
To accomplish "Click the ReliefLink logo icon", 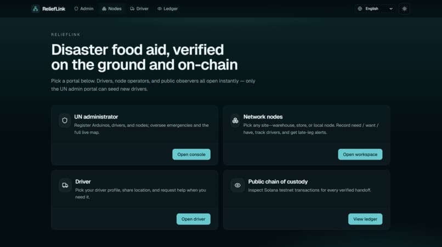I will (x=35, y=9).
